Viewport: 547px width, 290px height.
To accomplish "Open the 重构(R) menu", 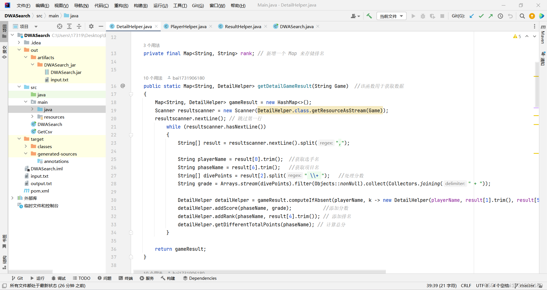I will [121, 5].
